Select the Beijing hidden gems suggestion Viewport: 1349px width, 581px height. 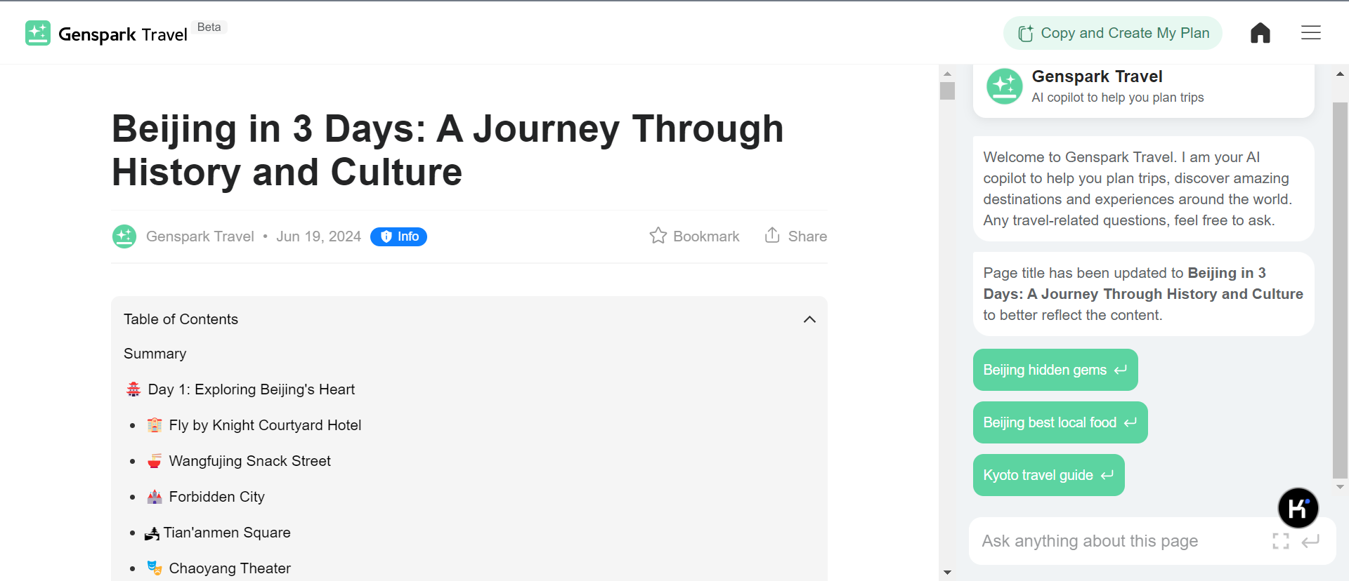point(1055,370)
